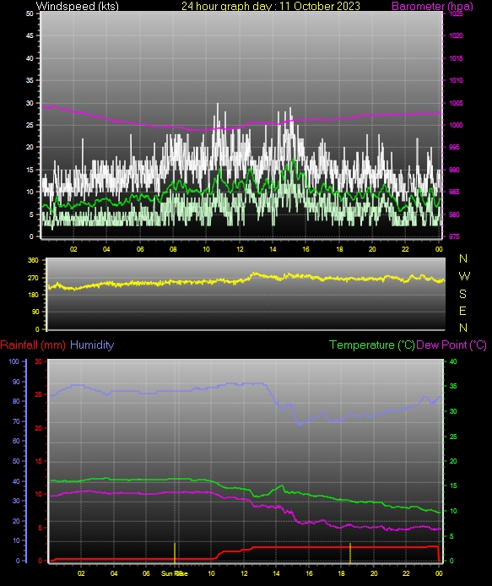Viewport: 492px width, 586px height.
Task: Click the 1025 barometer scale value
Action: [456, 14]
